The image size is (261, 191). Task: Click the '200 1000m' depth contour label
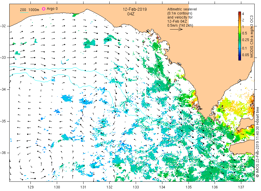[30, 10]
